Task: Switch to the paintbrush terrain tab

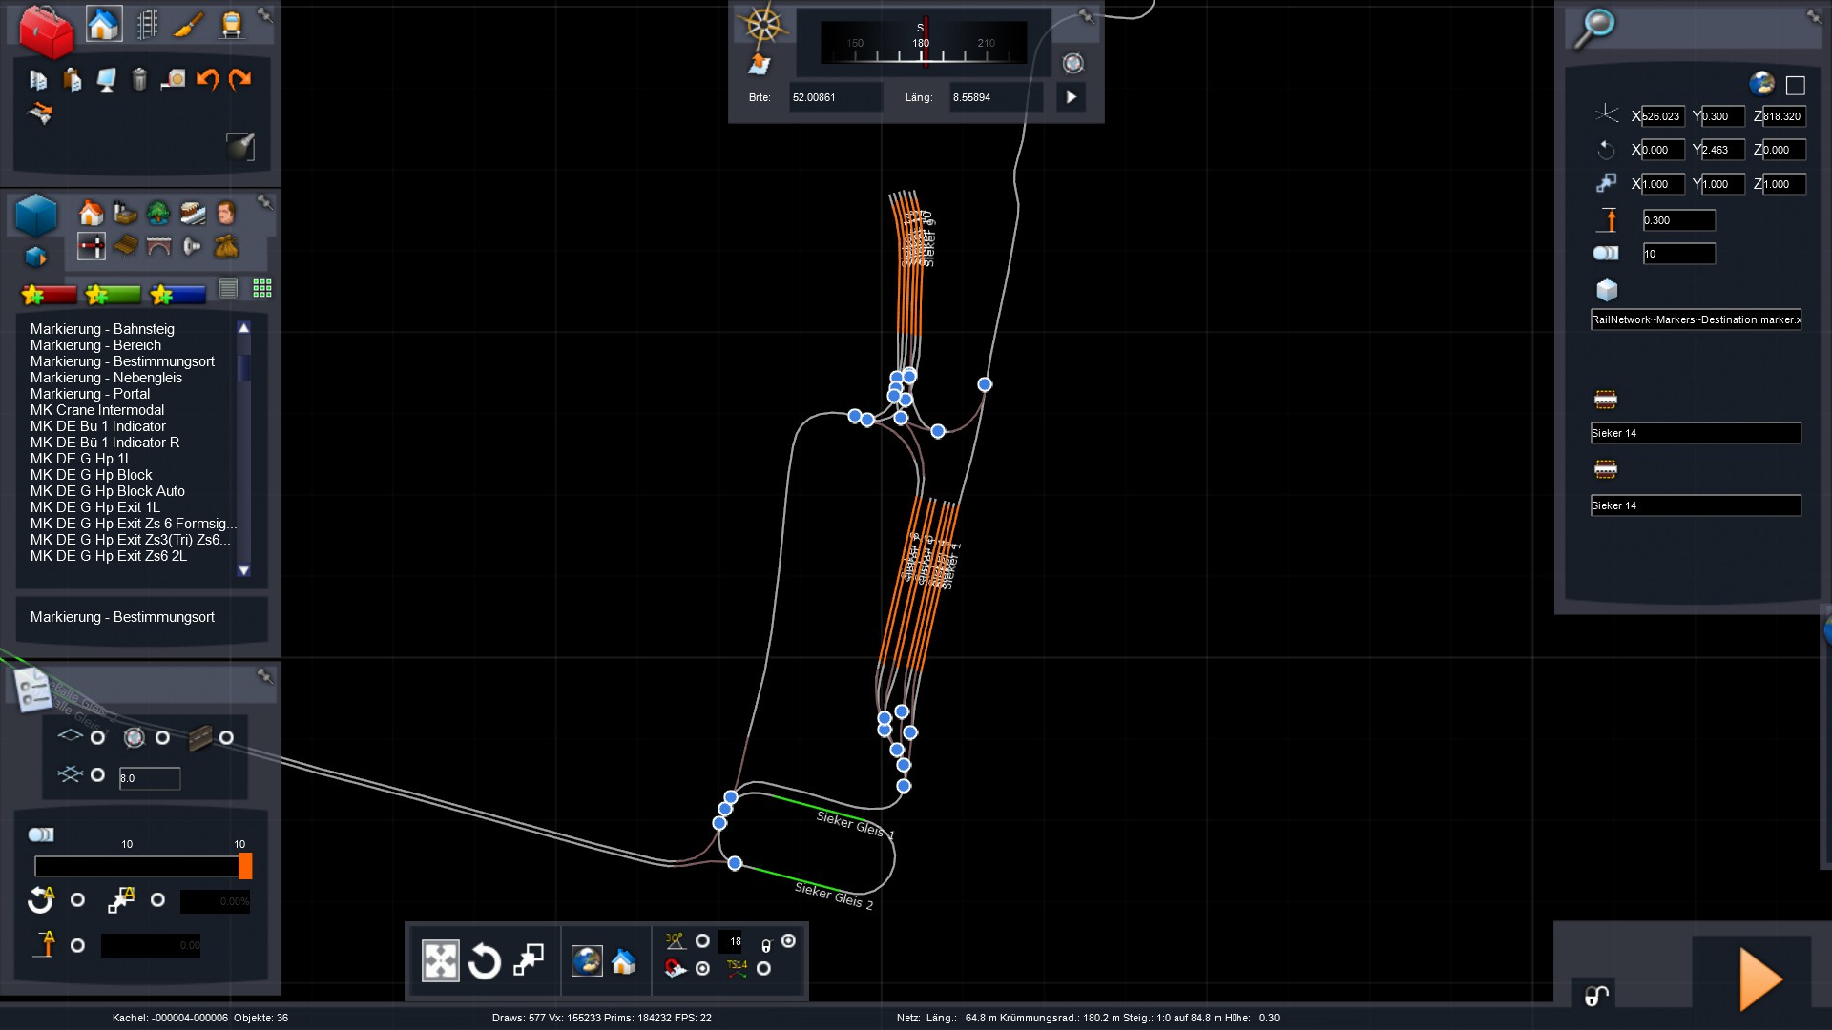Action: point(189,24)
